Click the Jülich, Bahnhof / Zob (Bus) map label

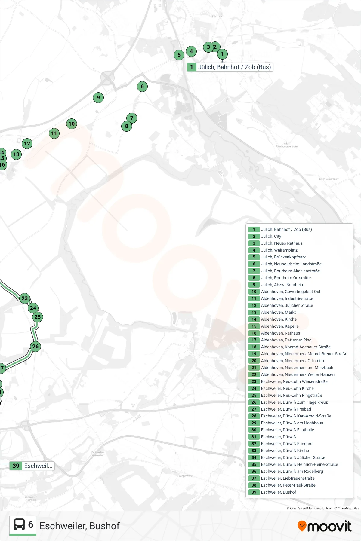(x=230, y=67)
